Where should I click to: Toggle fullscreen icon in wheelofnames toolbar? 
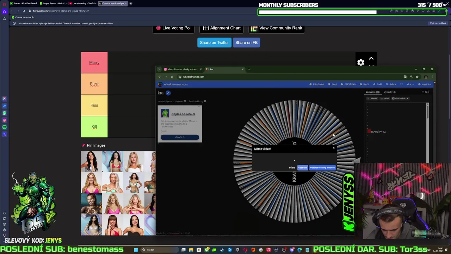pyautogui.click(x=401, y=84)
